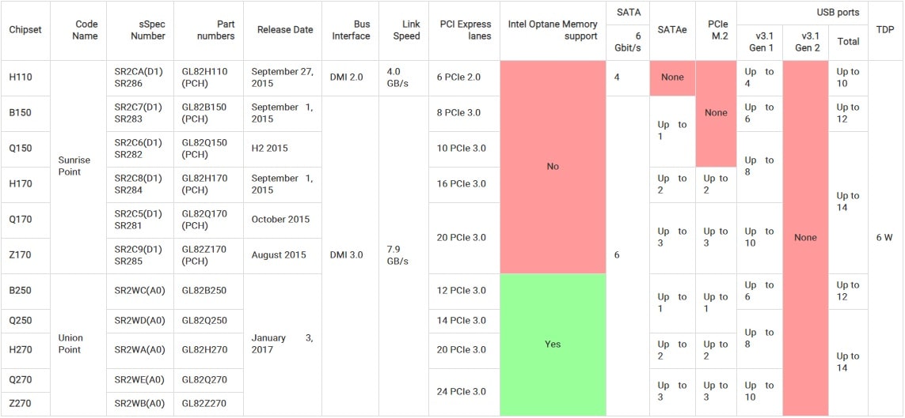This screenshot has height=418, width=905.
Task: Select the Z270 chipset row label
Action: click(21, 404)
